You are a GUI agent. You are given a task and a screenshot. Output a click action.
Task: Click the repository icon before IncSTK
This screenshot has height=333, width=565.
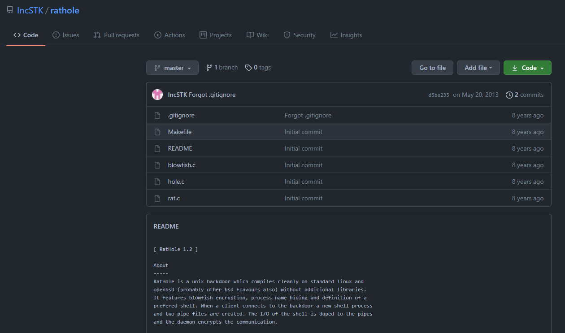(10, 10)
